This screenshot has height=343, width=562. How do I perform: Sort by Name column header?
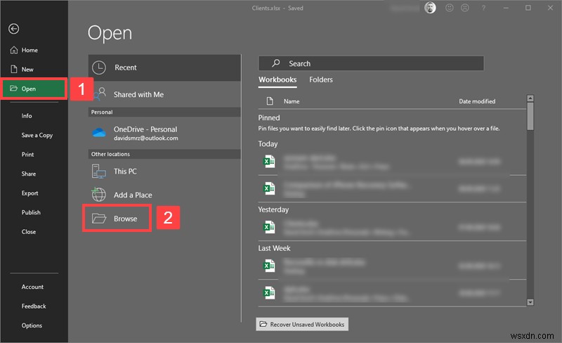[292, 101]
